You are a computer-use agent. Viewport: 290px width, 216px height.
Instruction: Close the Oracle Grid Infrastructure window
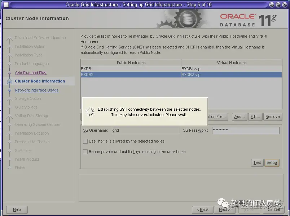point(285,5)
